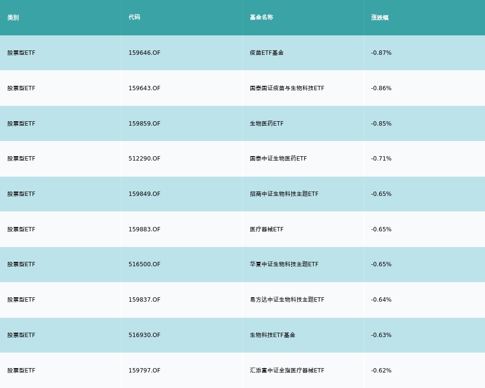This screenshot has width=485, height=388.
Task: Click 股票型ETF in the 159849.OF row
Action: click(x=21, y=194)
